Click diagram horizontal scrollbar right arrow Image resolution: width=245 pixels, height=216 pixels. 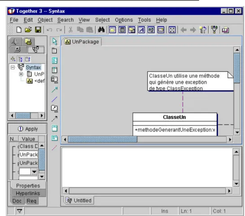tap(230, 139)
